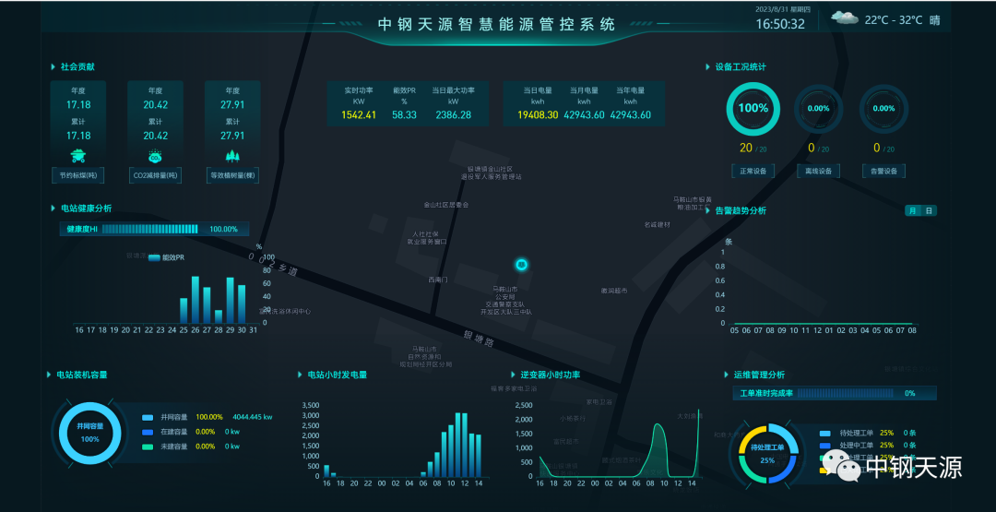Switch alarm trend to 月 view

(913, 211)
